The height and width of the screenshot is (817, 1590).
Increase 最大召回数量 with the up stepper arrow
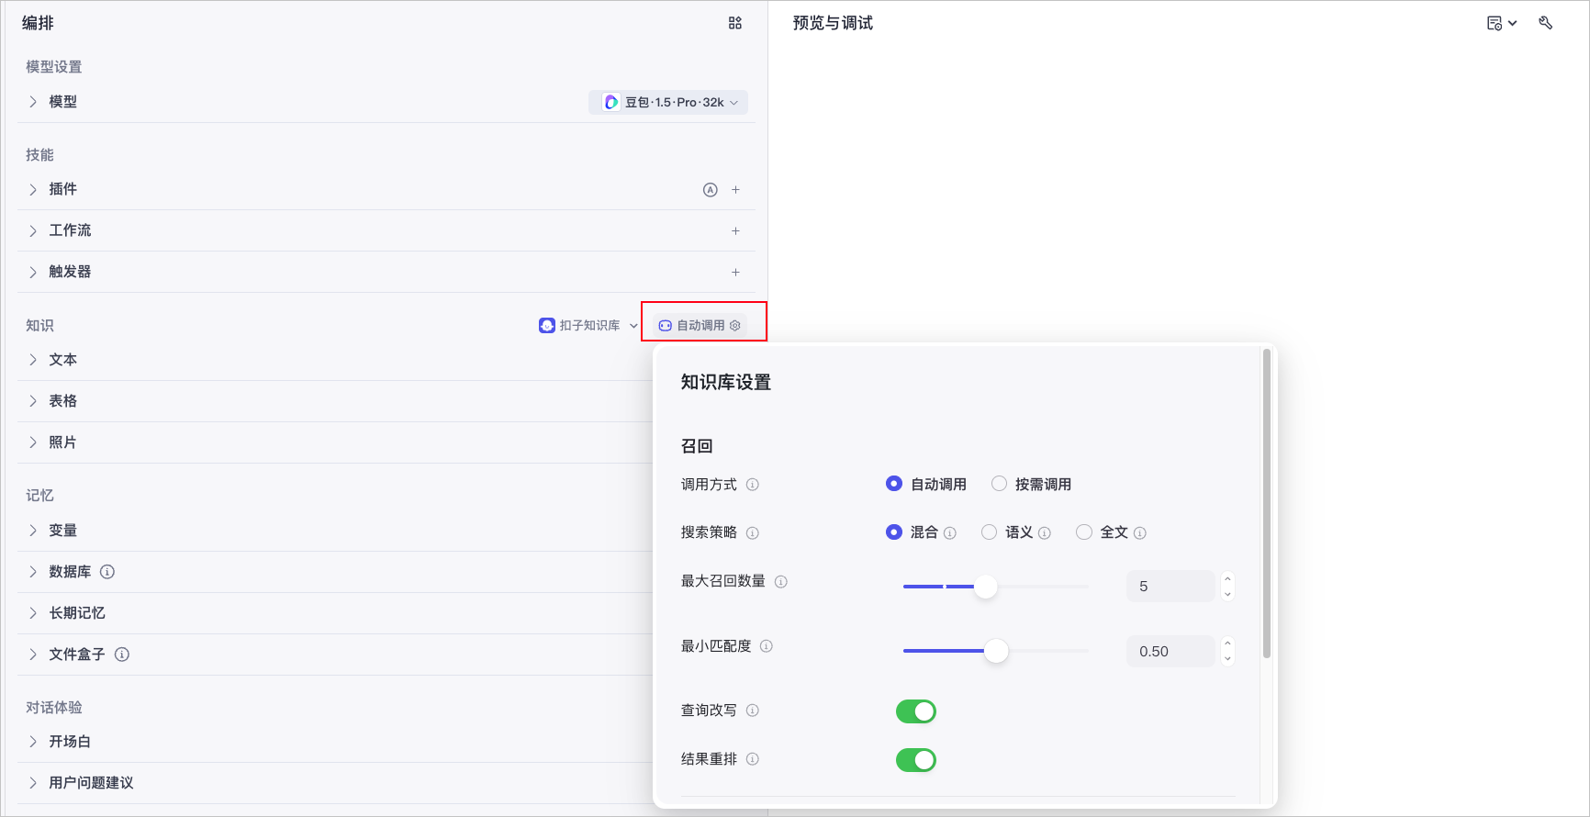pos(1227,578)
